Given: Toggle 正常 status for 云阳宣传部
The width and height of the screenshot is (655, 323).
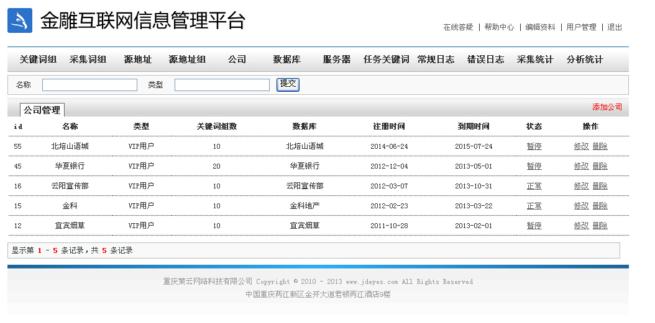Looking at the screenshot, I should pyautogui.click(x=534, y=186).
